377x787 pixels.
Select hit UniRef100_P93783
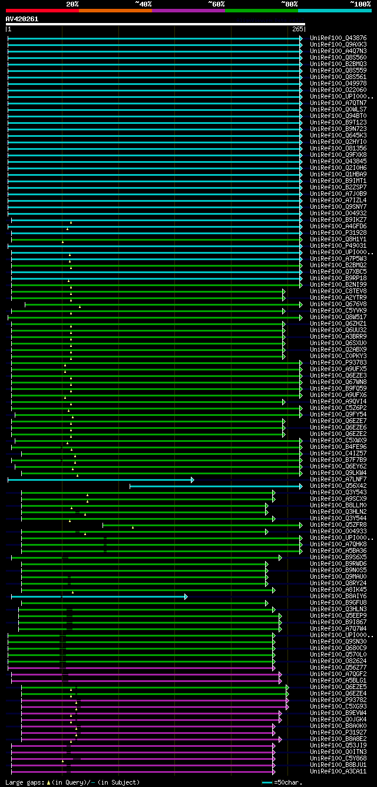pyautogui.click(x=338, y=363)
